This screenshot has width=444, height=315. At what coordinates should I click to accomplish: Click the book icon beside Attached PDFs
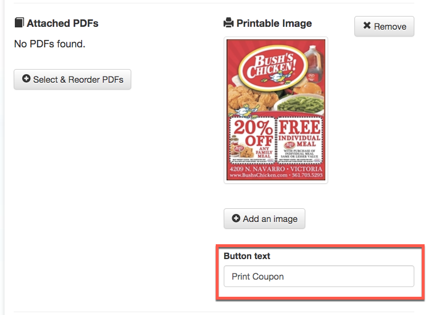(x=19, y=23)
